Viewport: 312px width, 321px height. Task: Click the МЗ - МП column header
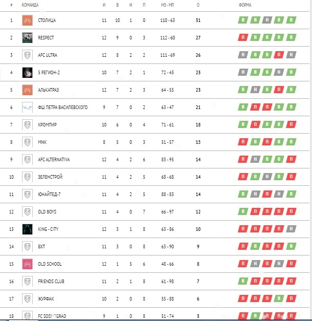click(168, 5)
